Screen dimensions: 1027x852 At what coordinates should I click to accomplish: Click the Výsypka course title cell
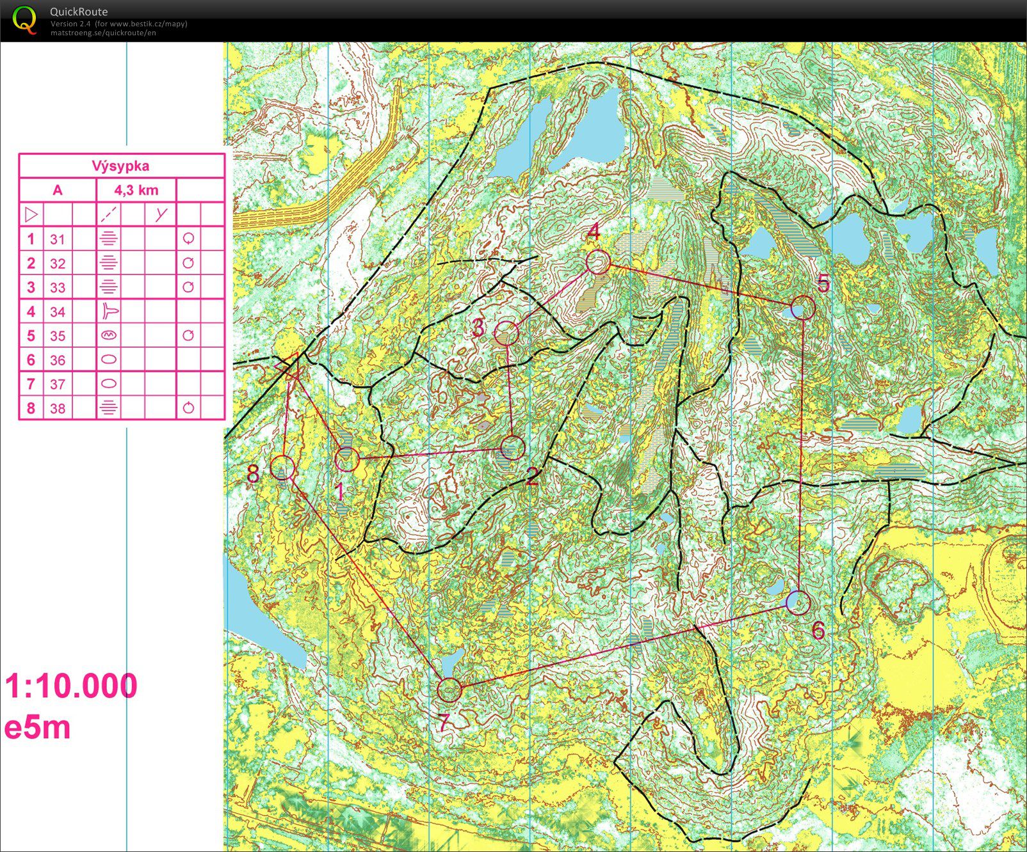pyautogui.click(x=121, y=166)
